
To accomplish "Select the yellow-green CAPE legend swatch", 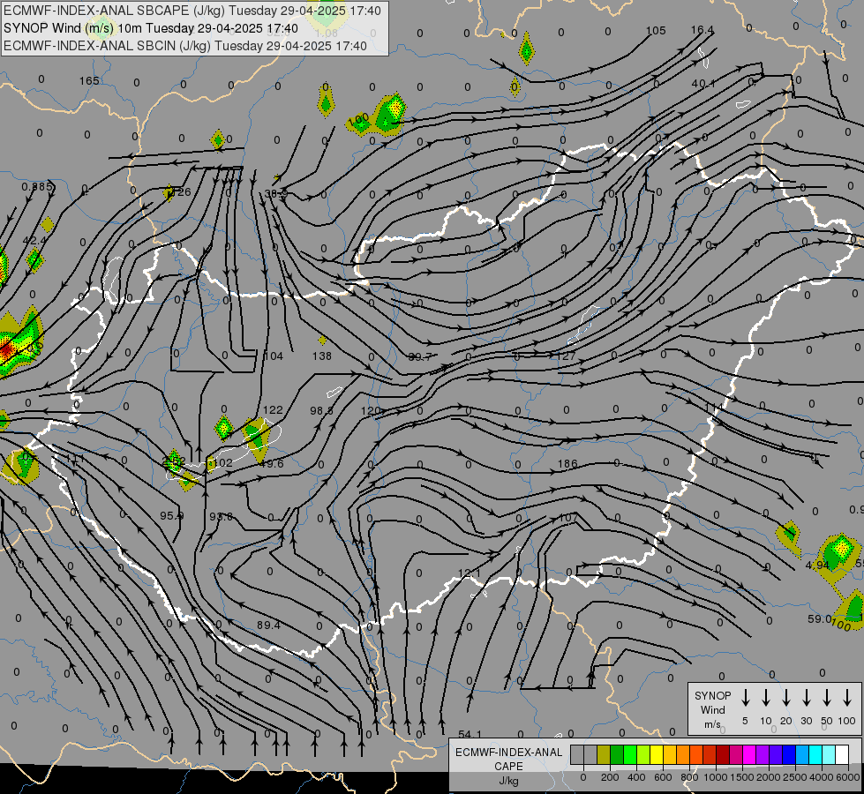I will pos(643,754).
